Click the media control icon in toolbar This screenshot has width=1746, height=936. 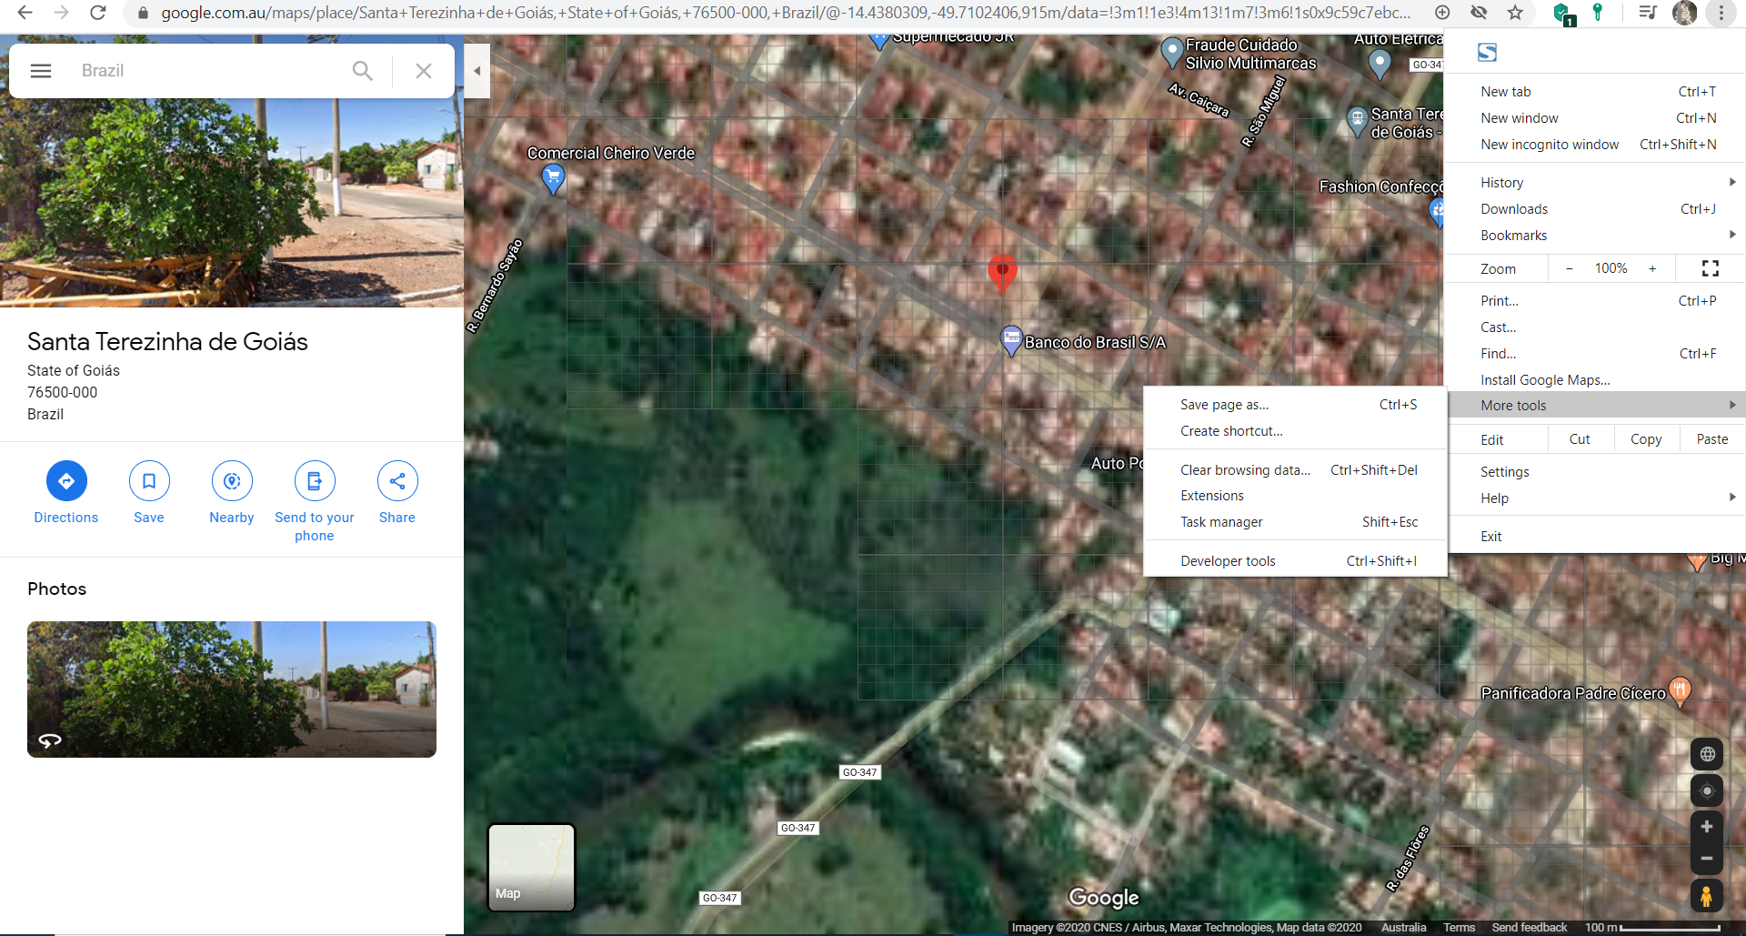click(x=1647, y=13)
